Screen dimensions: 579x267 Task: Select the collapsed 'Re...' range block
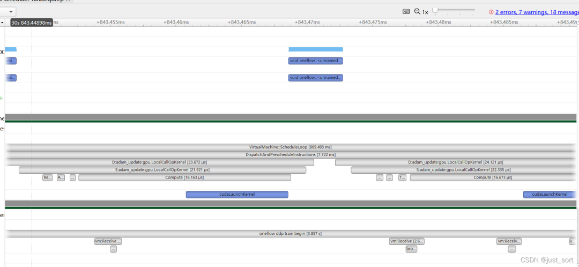point(48,177)
